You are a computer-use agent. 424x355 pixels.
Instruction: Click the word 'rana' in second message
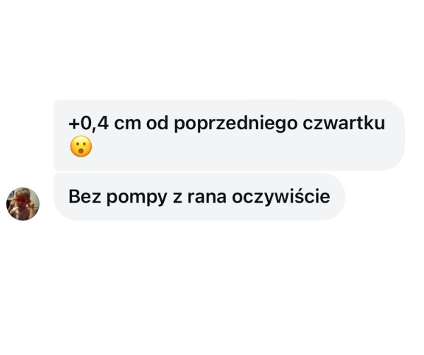[206, 197]
